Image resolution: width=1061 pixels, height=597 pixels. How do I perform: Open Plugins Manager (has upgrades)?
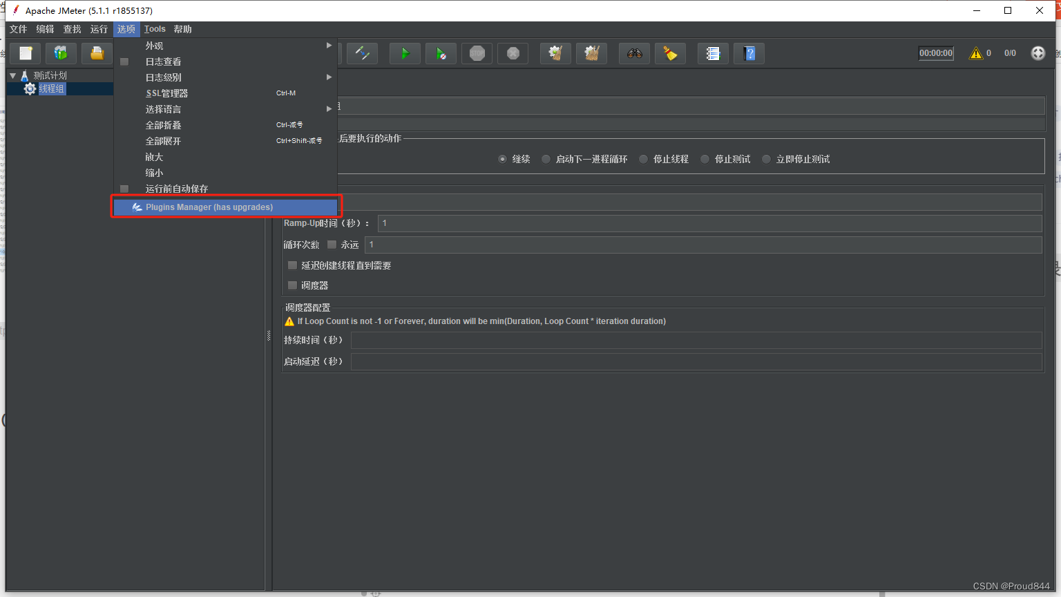[225, 207]
